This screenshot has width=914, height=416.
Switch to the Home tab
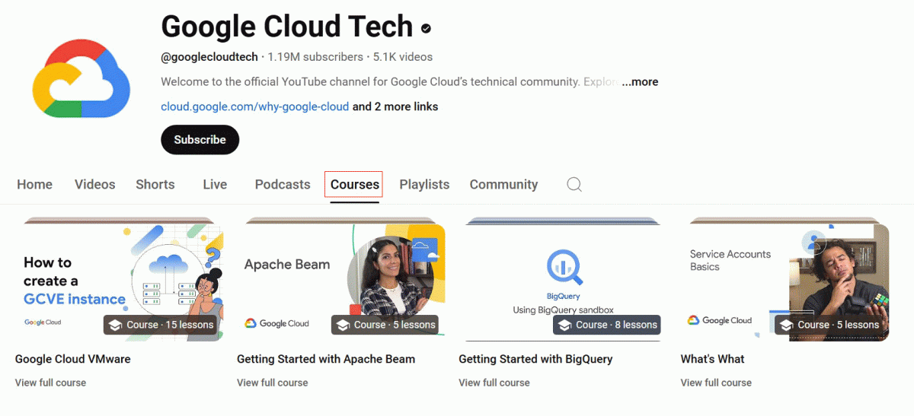pyautogui.click(x=34, y=184)
